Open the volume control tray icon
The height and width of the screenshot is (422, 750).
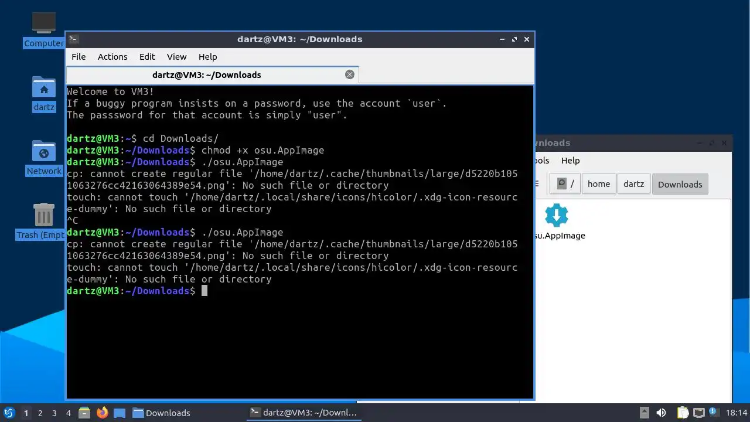click(662, 413)
